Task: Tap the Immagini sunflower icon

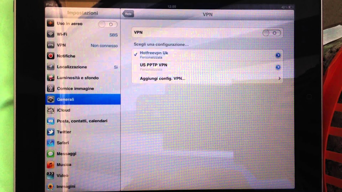Action: coord(50,186)
